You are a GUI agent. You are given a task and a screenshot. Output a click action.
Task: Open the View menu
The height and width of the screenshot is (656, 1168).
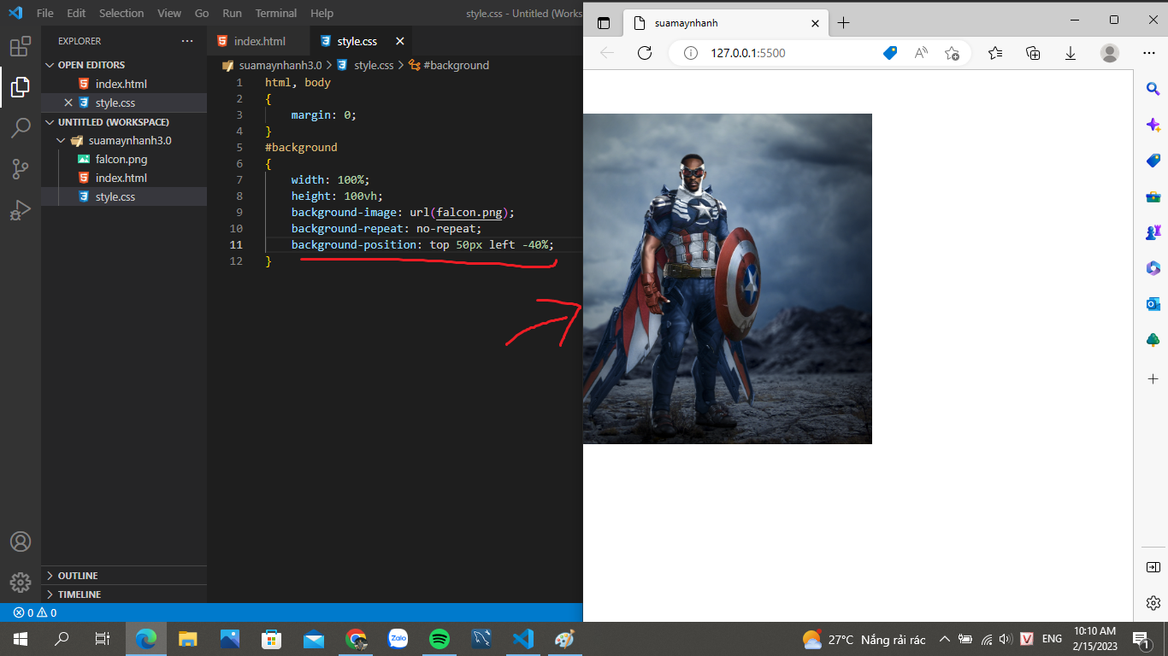point(169,14)
